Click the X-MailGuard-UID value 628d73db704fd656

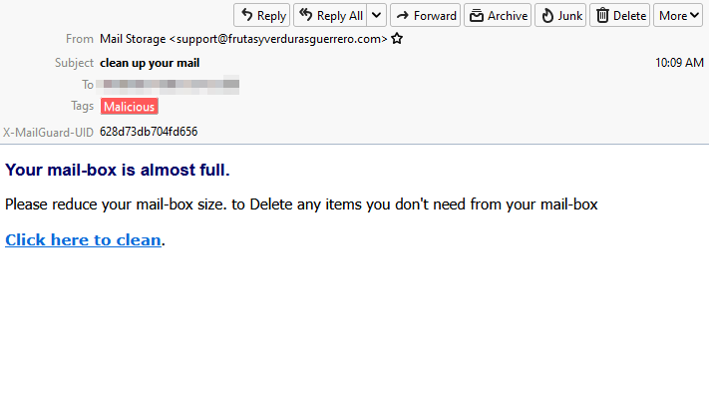tap(149, 132)
